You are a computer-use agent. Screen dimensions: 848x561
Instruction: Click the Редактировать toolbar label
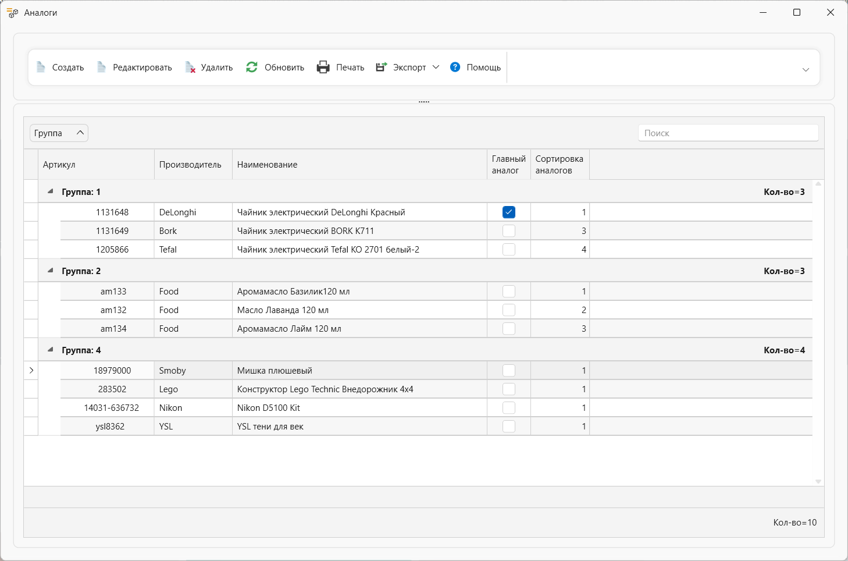pos(142,68)
